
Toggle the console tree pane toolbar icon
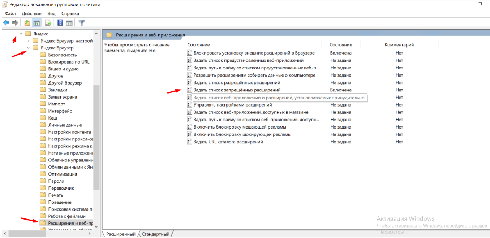[36, 23]
